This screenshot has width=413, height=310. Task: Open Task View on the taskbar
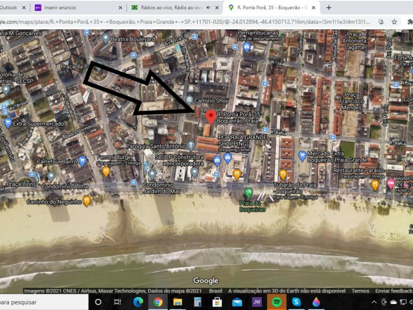[118, 302]
